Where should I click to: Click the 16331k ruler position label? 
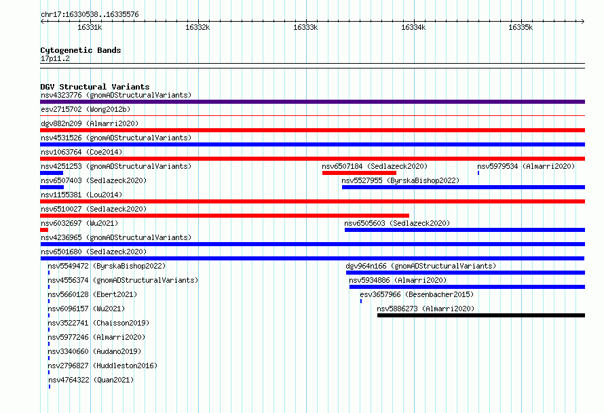[90, 27]
